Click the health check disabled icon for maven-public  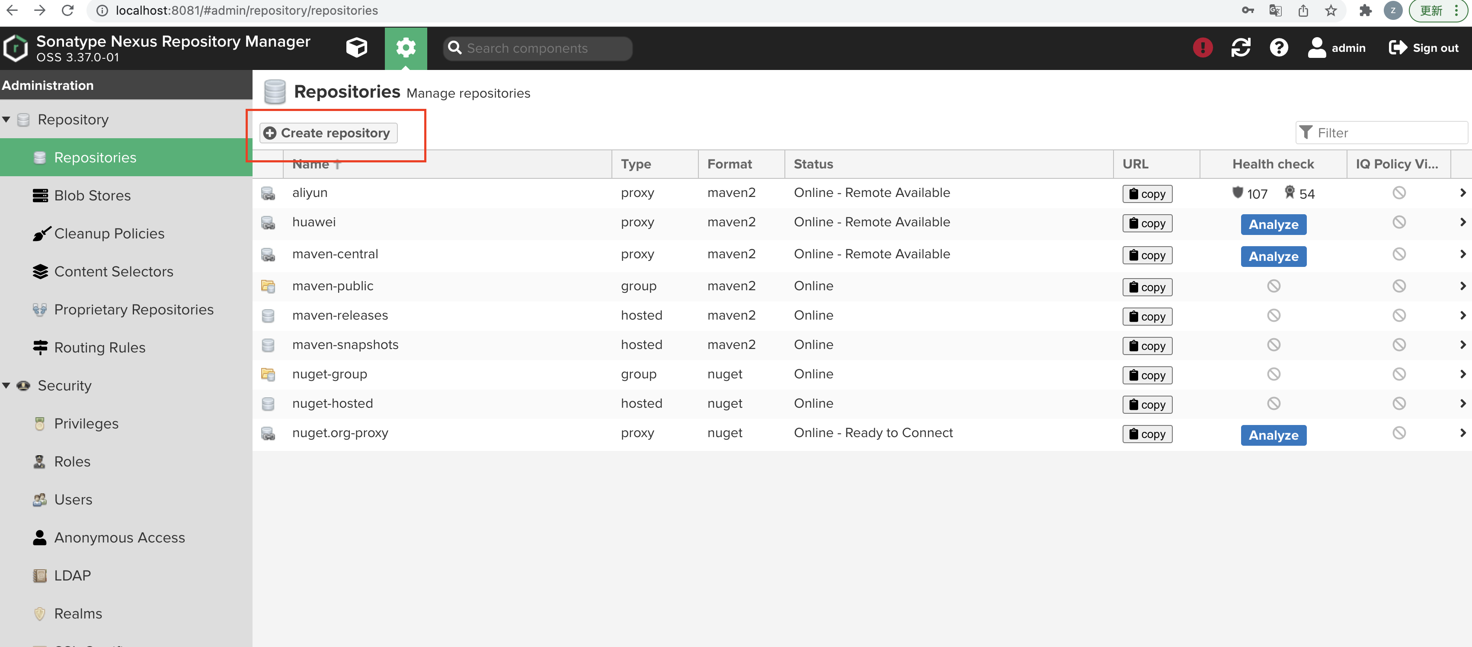[1274, 286]
